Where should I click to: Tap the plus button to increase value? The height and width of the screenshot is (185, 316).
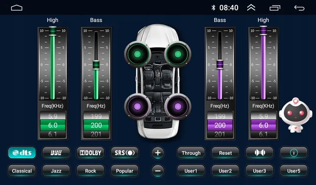click(x=158, y=153)
